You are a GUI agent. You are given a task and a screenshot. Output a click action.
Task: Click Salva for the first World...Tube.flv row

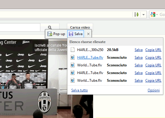(x=138, y=65)
